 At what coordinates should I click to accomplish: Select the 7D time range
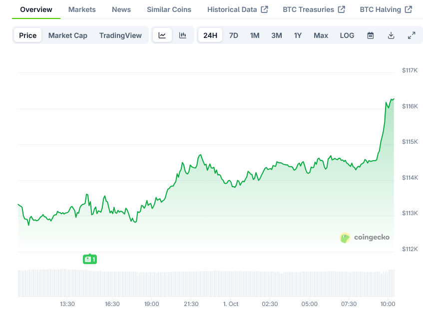coord(234,35)
